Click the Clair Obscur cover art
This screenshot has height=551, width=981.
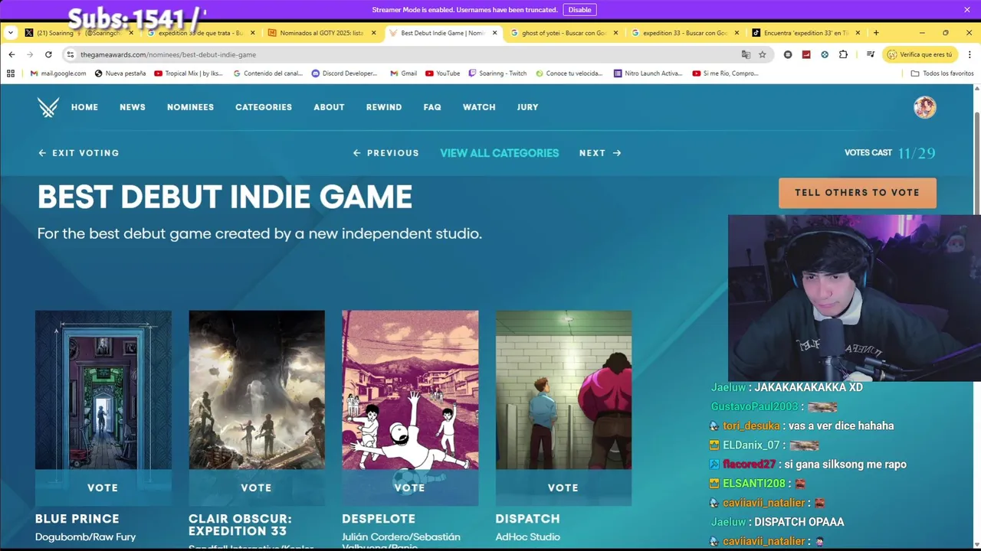[257, 390]
